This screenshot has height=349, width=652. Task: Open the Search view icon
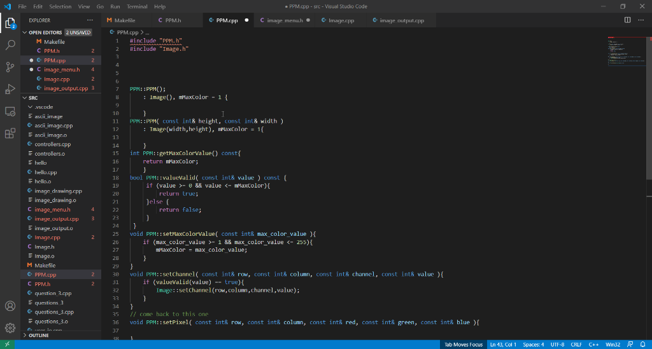(10, 45)
